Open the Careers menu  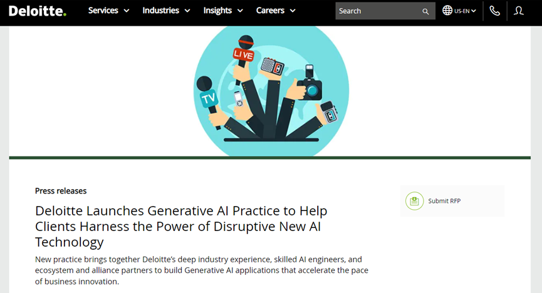(270, 11)
